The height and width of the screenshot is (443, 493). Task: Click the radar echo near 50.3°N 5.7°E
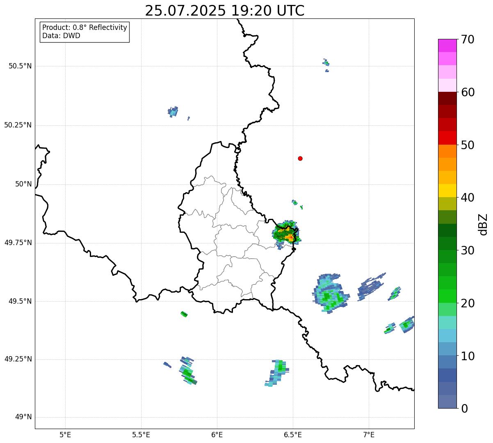(x=173, y=111)
